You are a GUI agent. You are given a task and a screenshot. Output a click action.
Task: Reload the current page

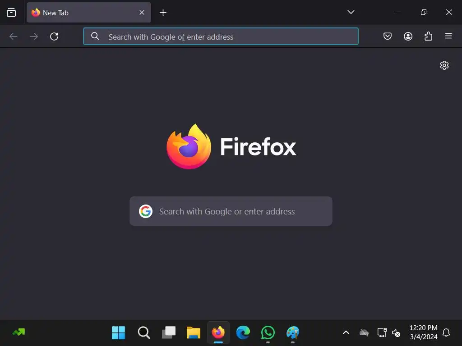coord(54,36)
